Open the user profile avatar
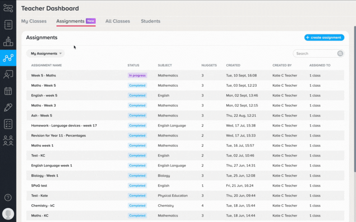This screenshot has height=222, width=356. click(8, 214)
